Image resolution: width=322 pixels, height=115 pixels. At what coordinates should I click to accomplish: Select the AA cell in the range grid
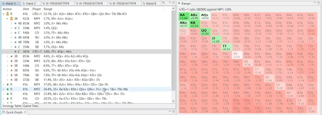click(x=184, y=16)
